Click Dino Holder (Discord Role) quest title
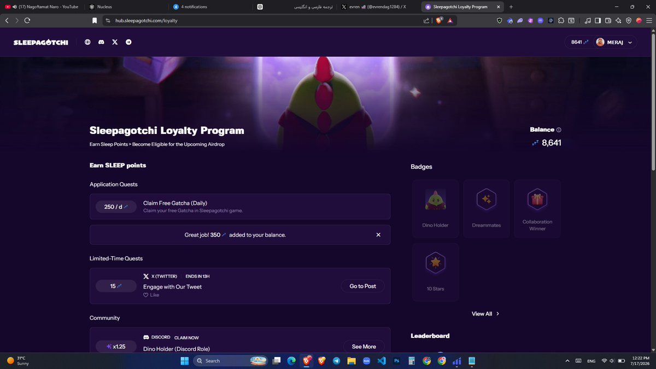 point(176,349)
